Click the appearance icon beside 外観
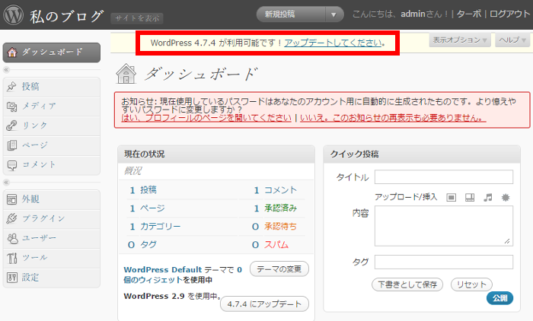The image size is (533, 321). [11, 199]
